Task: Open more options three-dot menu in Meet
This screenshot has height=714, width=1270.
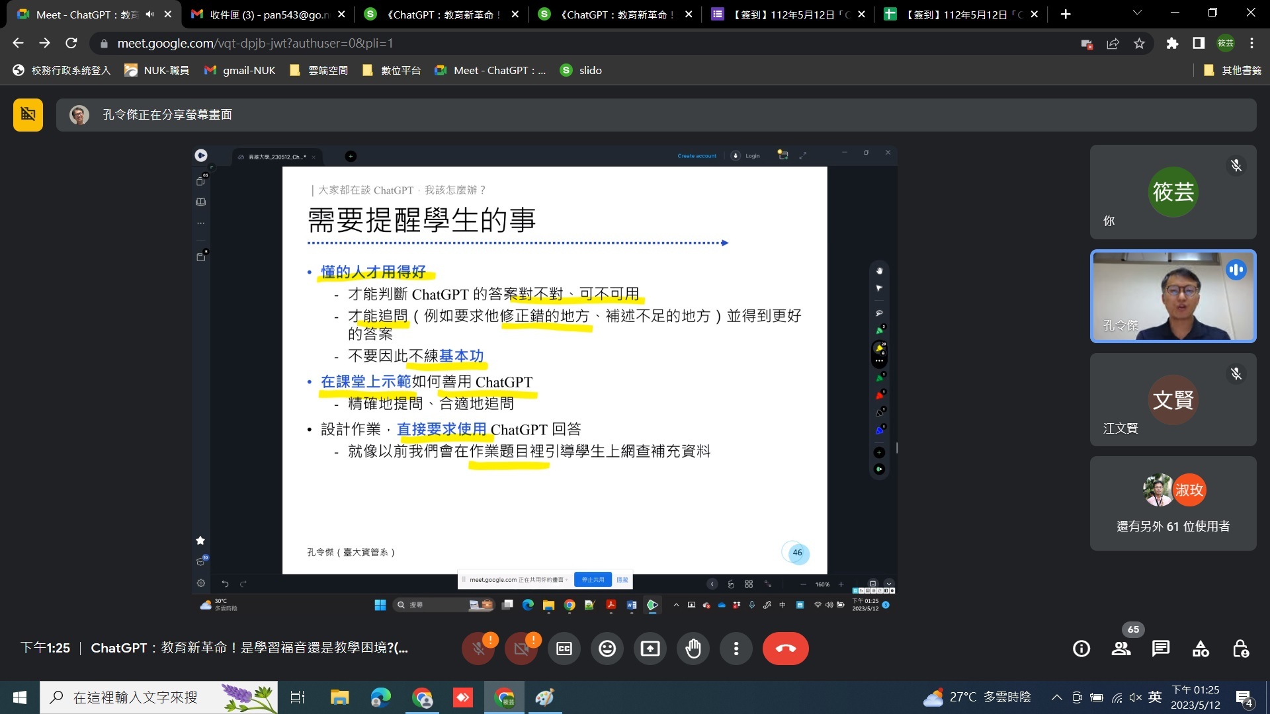Action: [x=736, y=649]
